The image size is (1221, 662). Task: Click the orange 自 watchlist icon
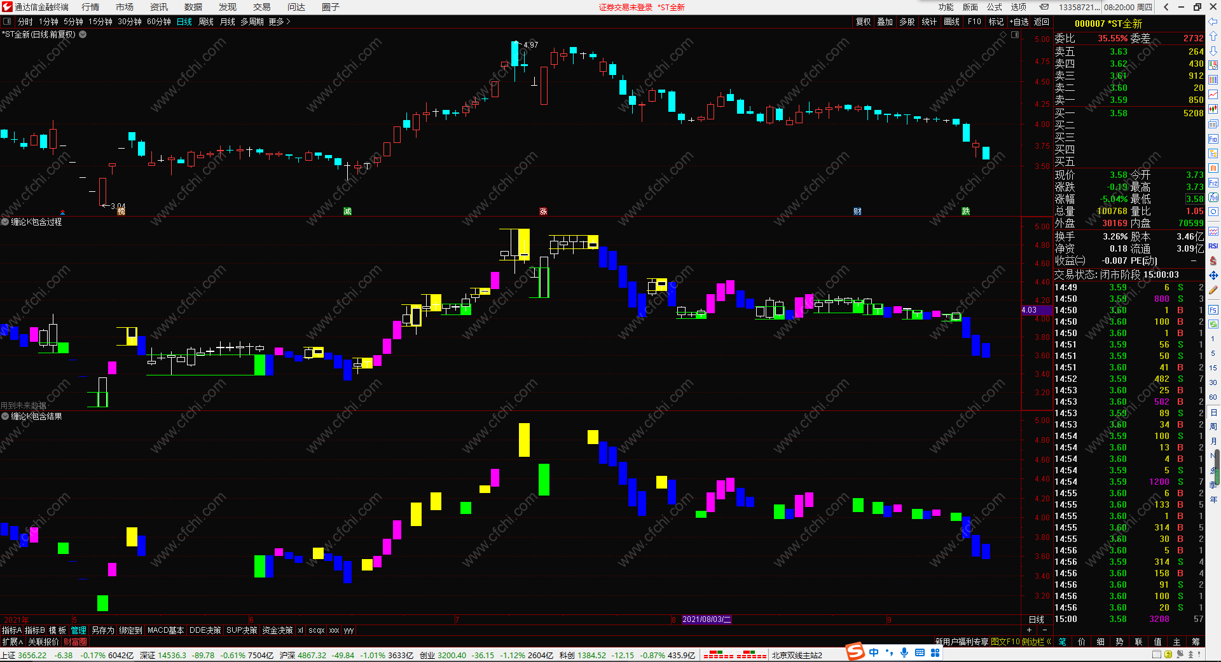[x=1213, y=168]
